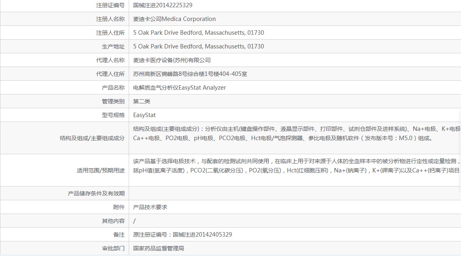Select 麦迪卡公司Medica Corporation text

174,19
